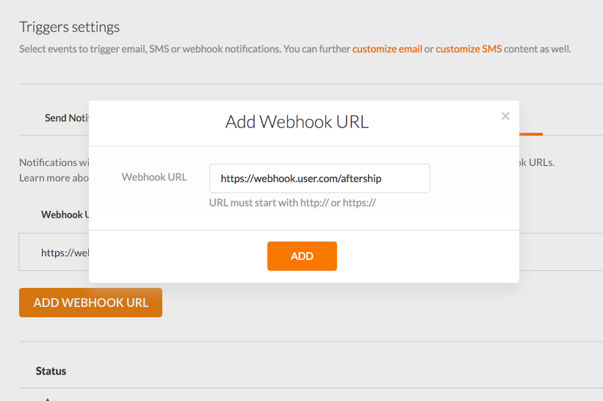The height and width of the screenshot is (401, 603).
Task: Click the partially hidden triangle status icon
Action: (x=47, y=399)
